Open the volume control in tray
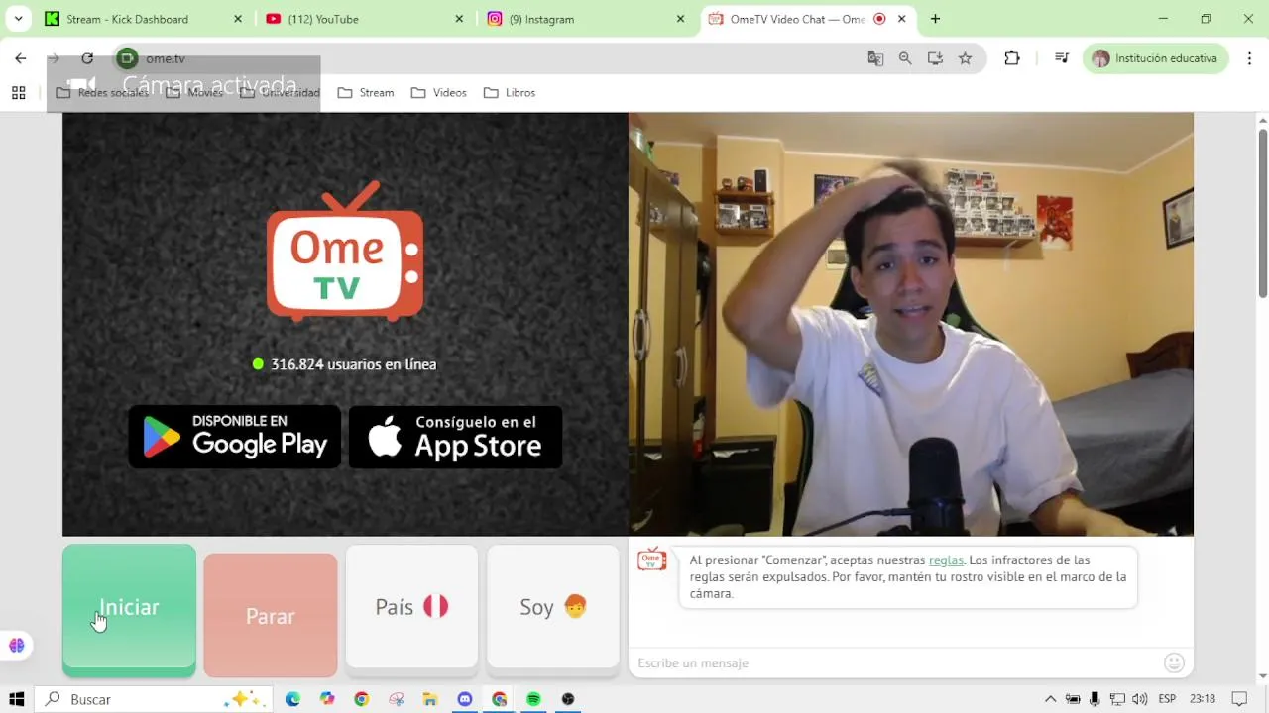Image resolution: width=1269 pixels, height=713 pixels. 1140,699
